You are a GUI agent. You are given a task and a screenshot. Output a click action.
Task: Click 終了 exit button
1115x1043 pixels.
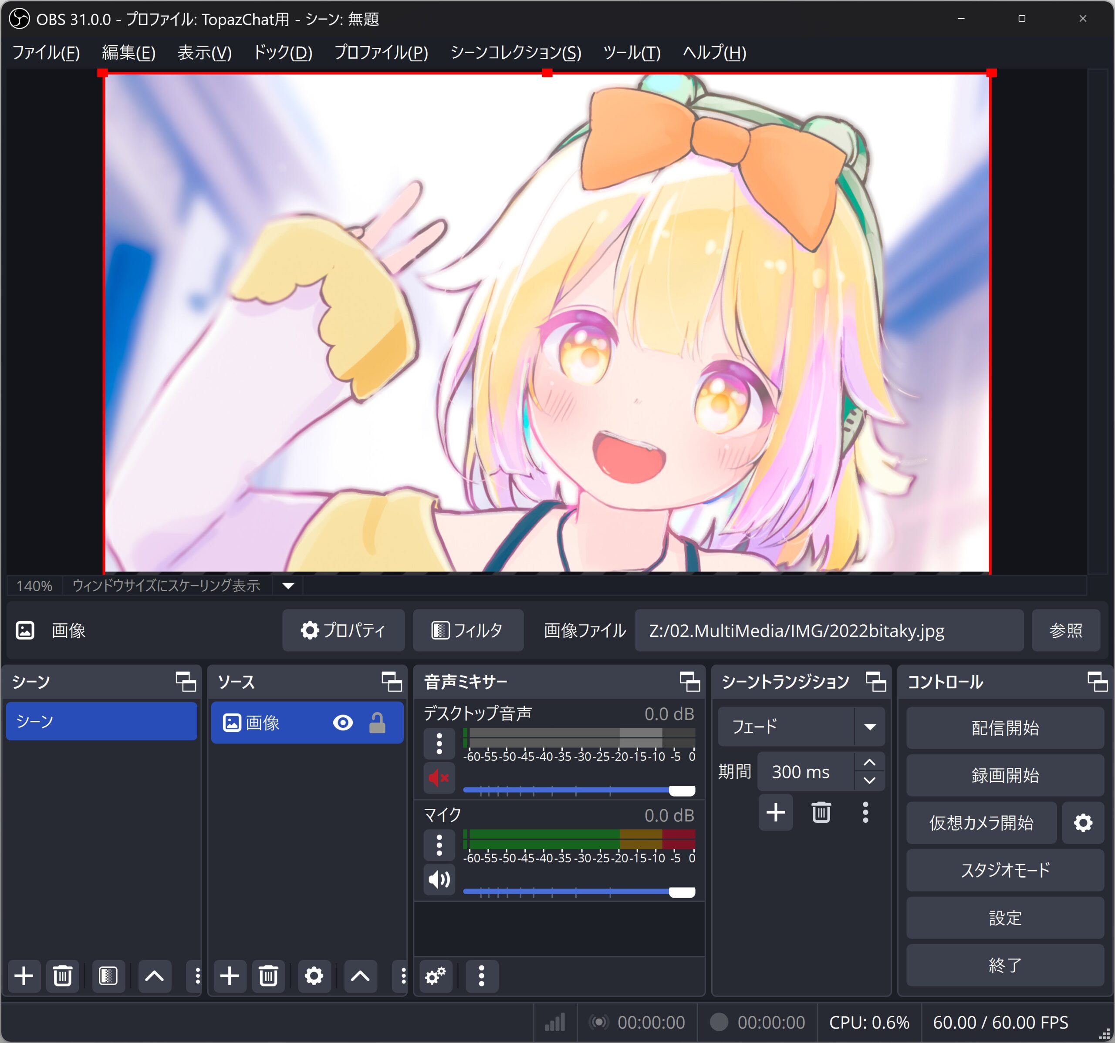1005,965
